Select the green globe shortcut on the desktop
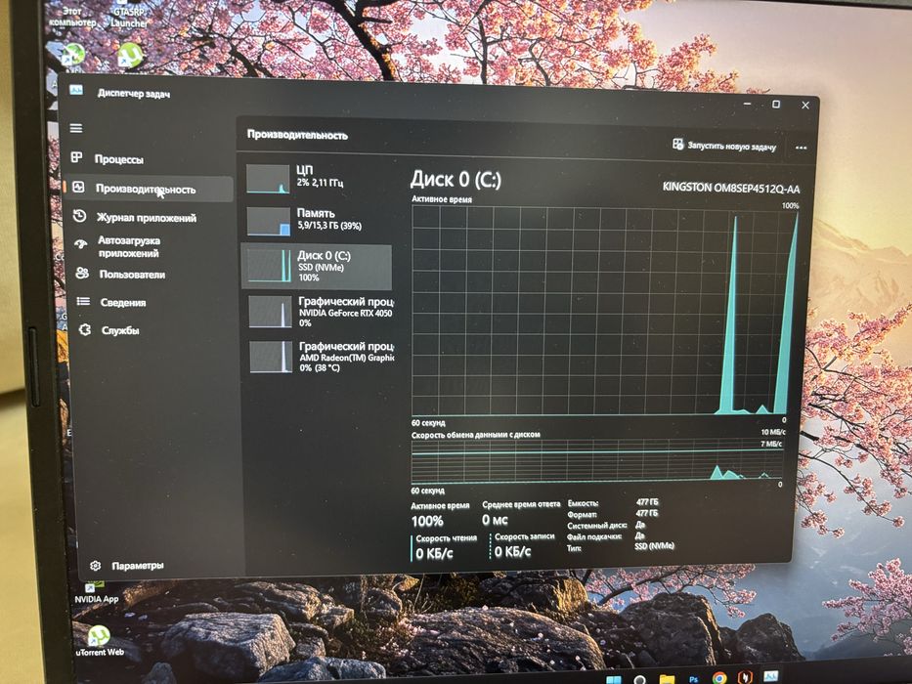 [x=73, y=54]
